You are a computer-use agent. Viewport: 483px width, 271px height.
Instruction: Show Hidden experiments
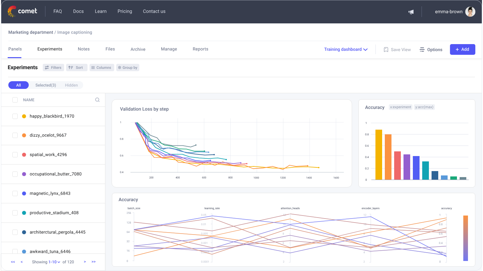pyautogui.click(x=71, y=85)
